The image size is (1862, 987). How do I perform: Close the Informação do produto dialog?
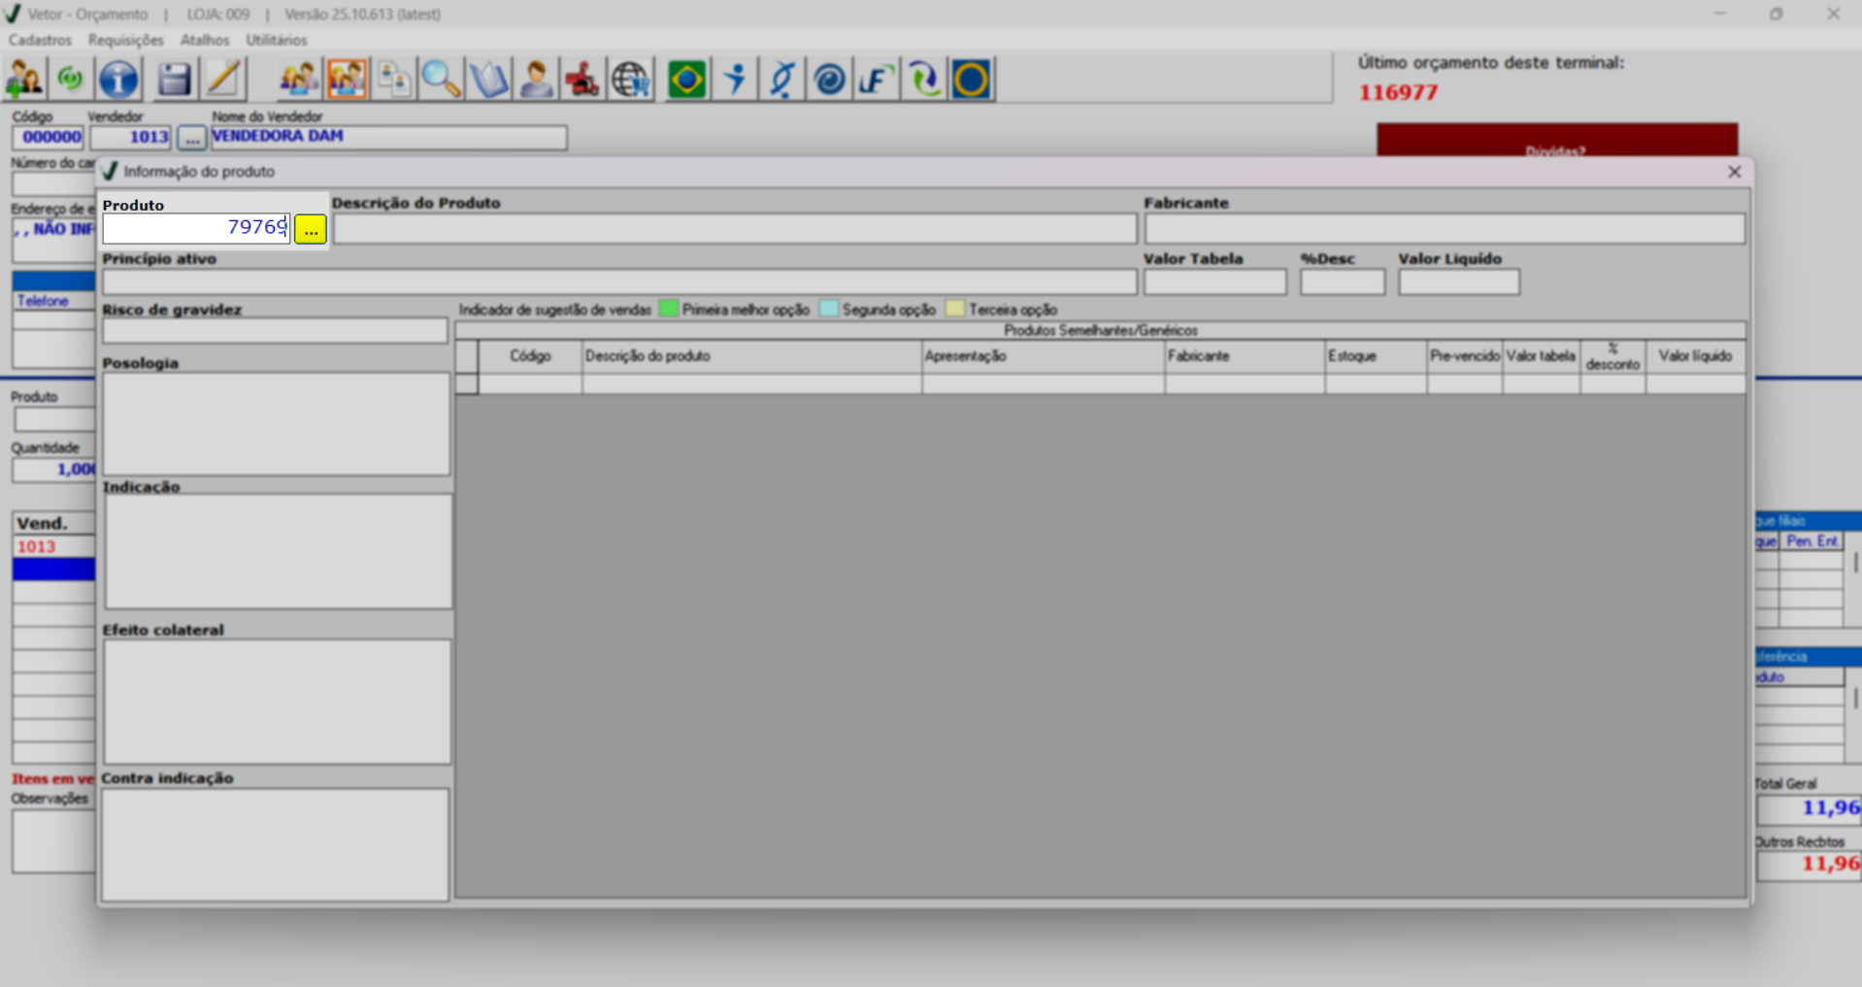pyautogui.click(x=1734, y=172)
